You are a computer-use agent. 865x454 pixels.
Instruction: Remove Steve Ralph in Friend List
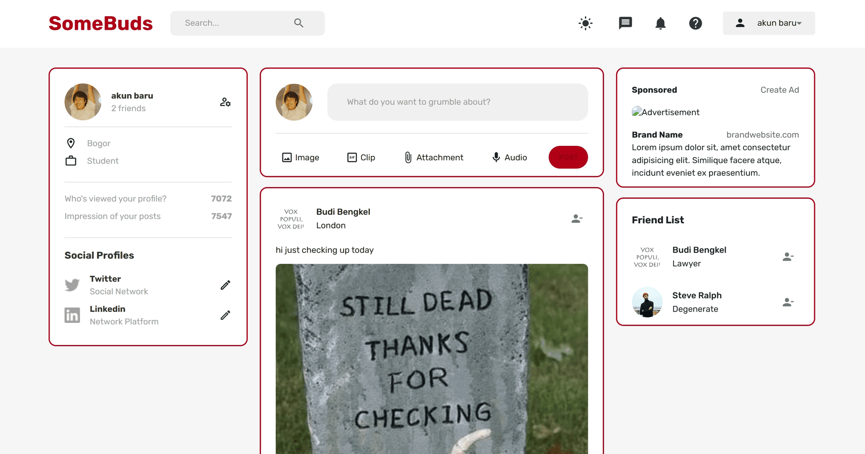[788, 302]
